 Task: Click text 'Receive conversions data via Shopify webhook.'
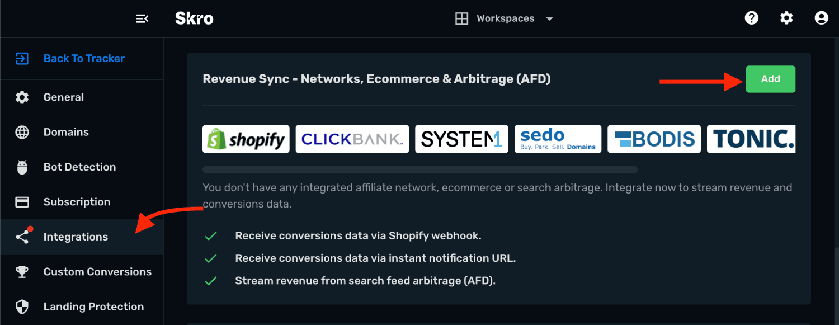(x=358, y=236)
